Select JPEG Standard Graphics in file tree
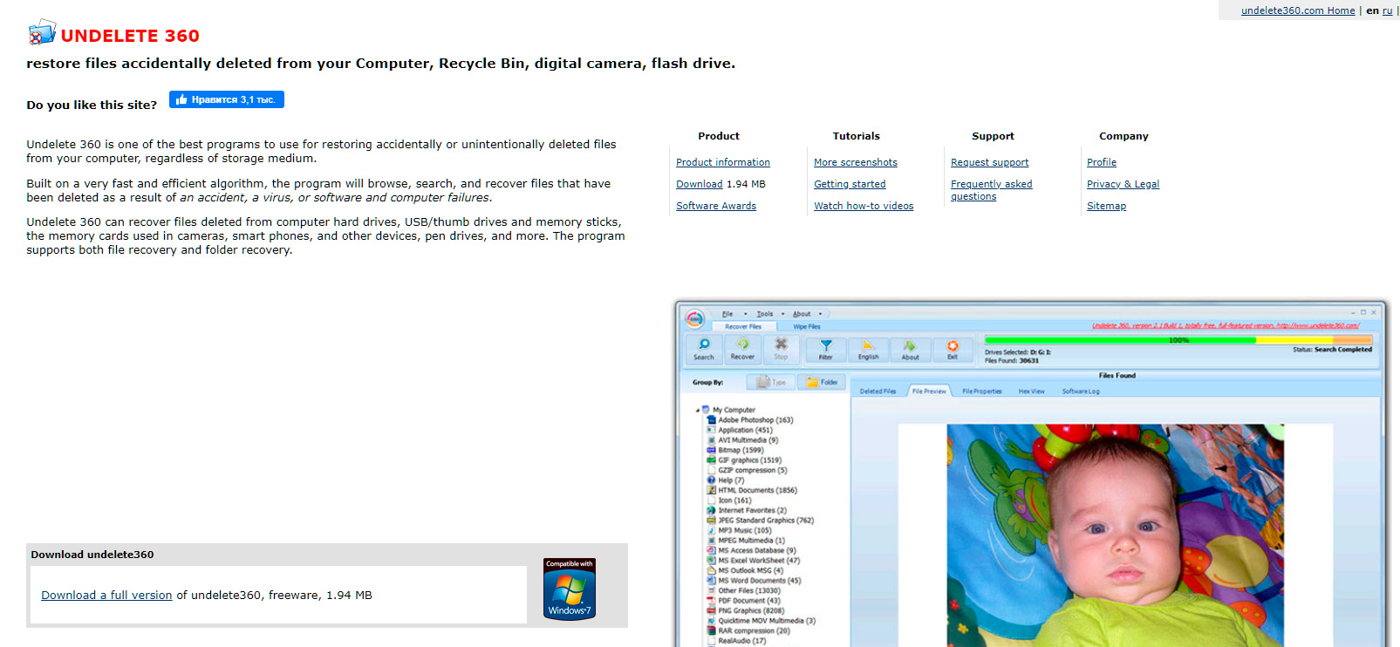The image size is (1400, 647). [x=765, y=521]
